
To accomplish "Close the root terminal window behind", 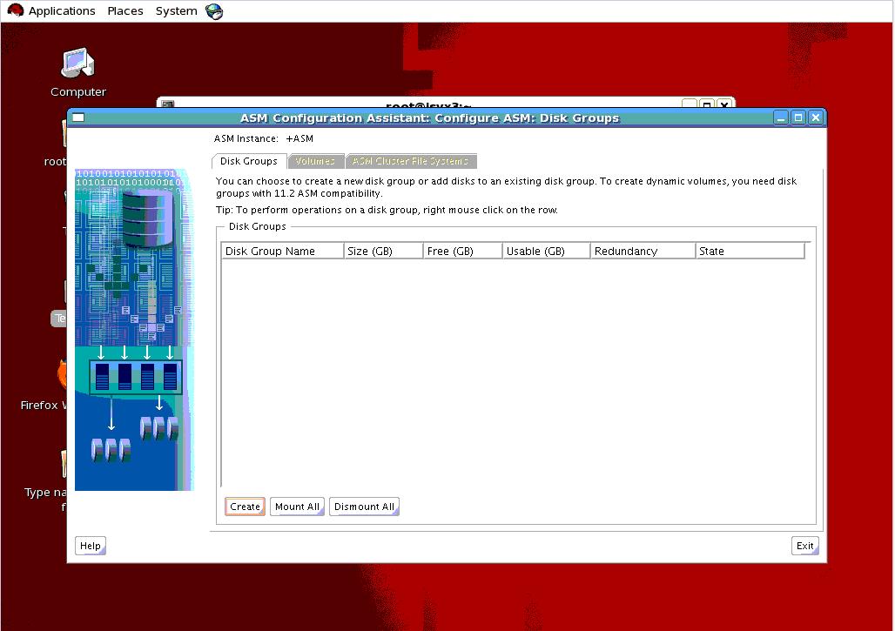I will tap(723, 104).
